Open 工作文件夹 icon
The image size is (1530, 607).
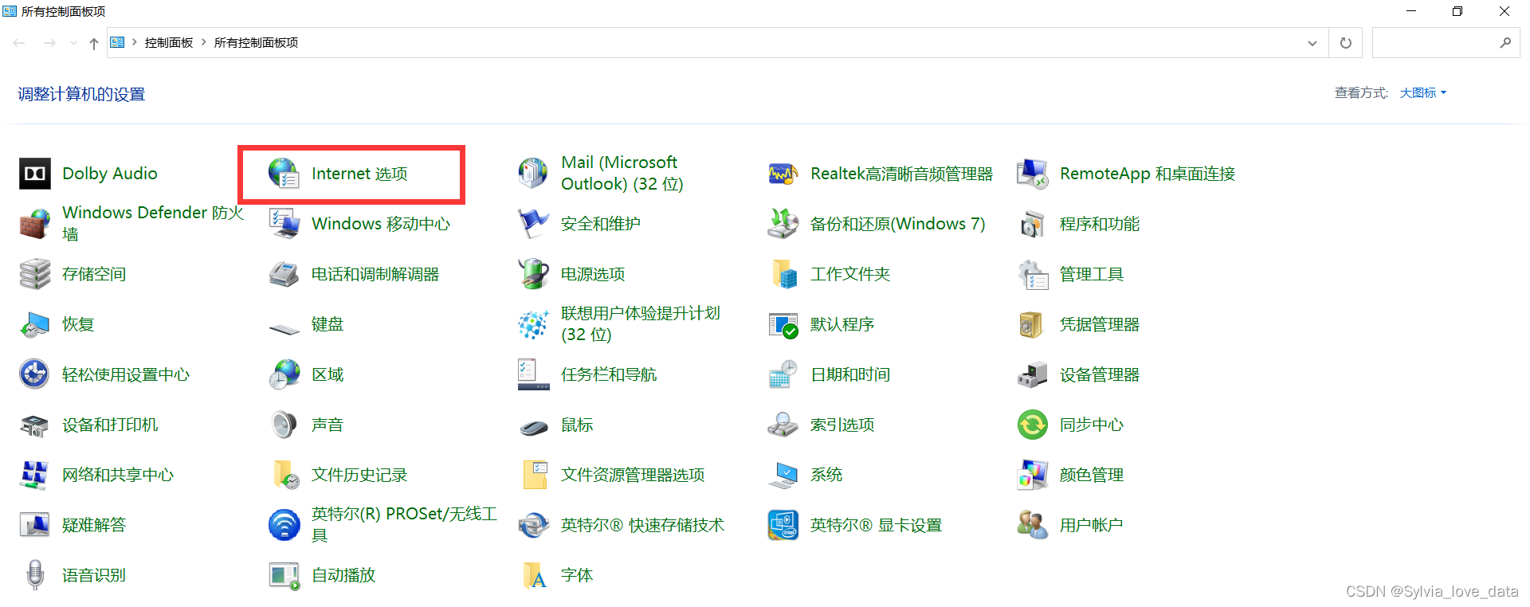[783, 274]
